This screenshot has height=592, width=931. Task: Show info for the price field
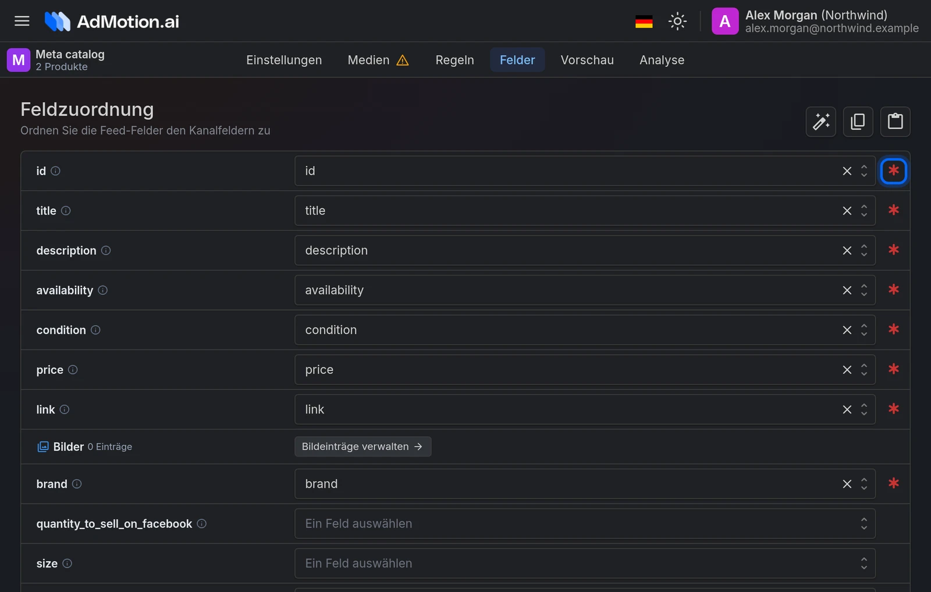point(73,370)
